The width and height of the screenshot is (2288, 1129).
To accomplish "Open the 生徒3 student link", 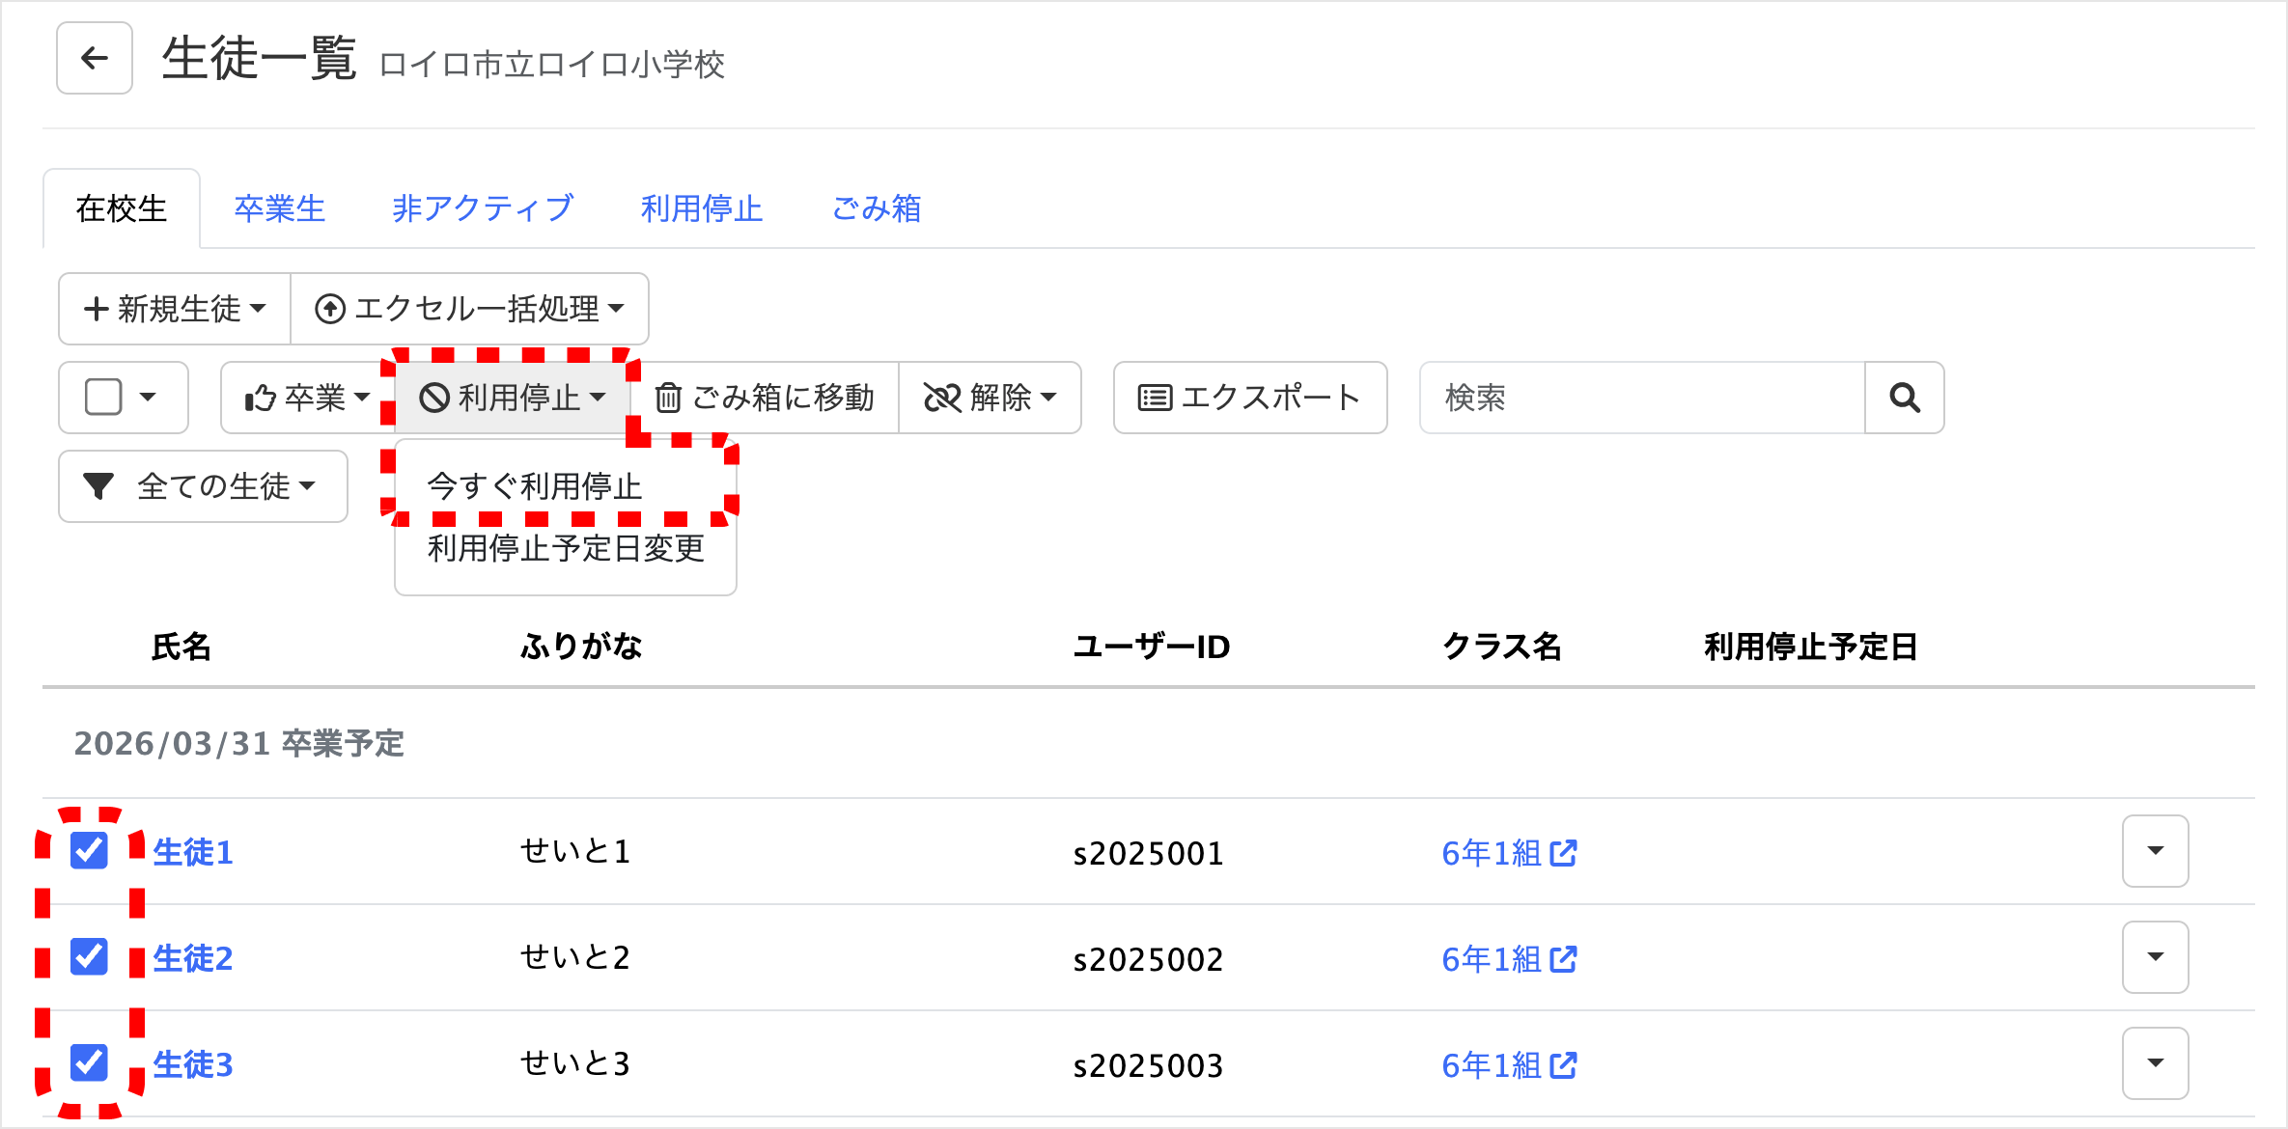I will [193, 1064].
